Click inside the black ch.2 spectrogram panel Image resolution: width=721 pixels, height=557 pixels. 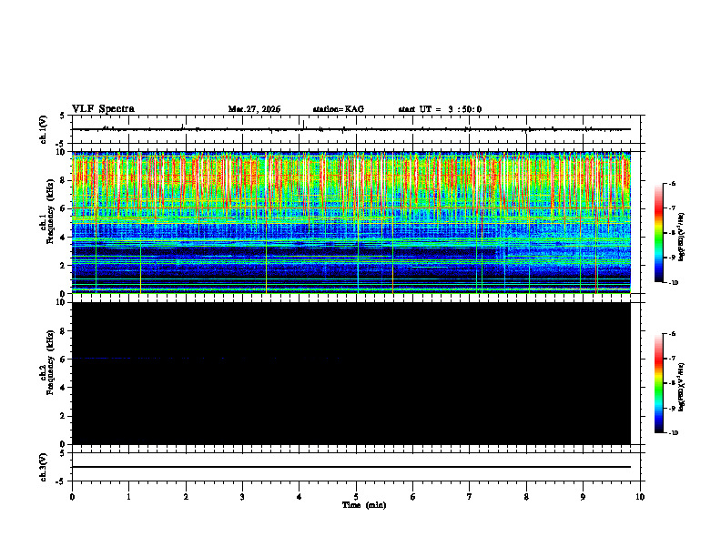pos(351,373)
